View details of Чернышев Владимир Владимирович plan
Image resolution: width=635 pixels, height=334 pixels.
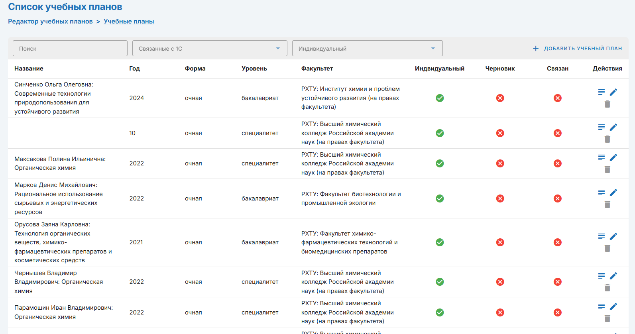602,276
